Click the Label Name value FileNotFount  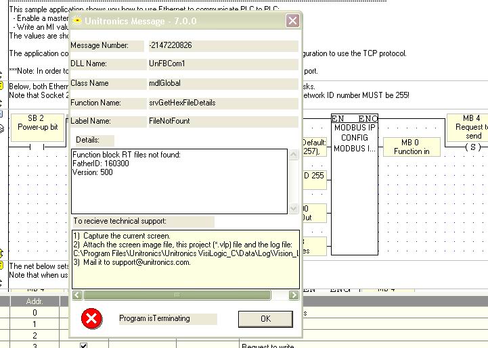tap(223, 121)
